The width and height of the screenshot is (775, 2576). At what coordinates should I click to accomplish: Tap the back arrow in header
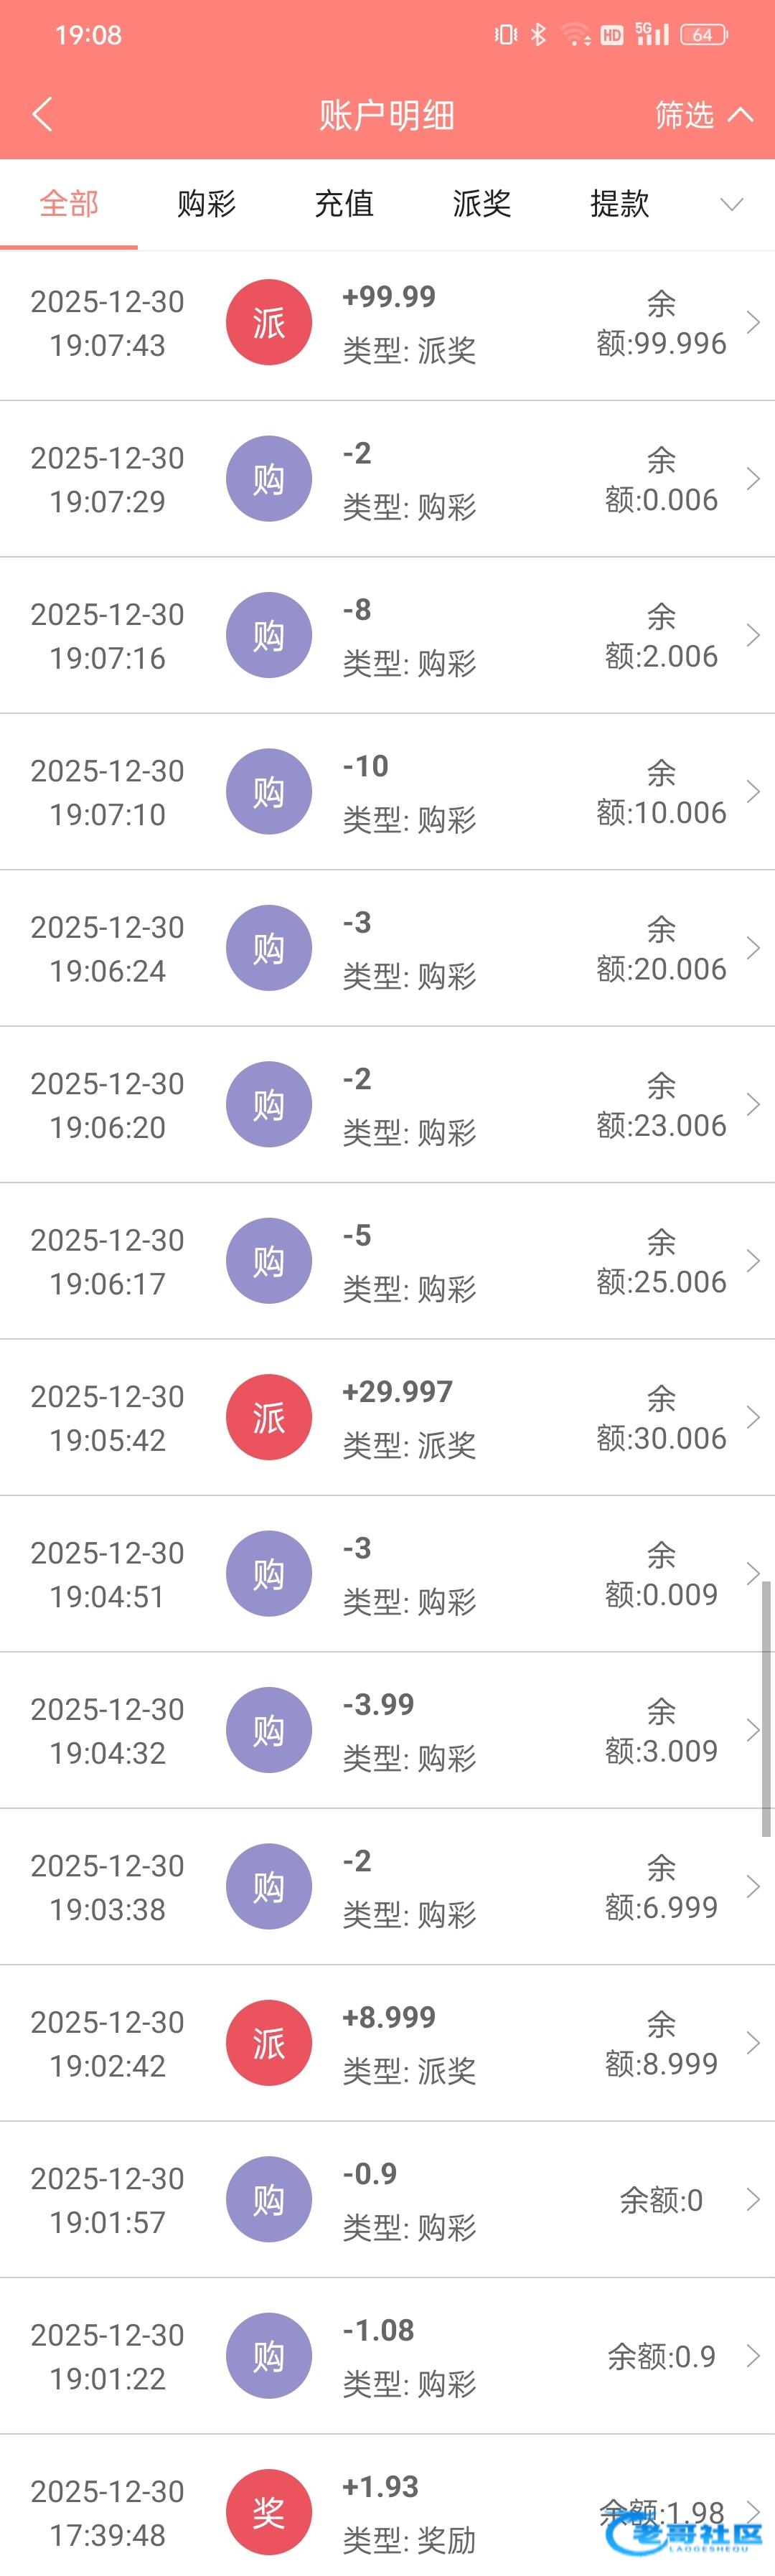click(x=42, y=115)
